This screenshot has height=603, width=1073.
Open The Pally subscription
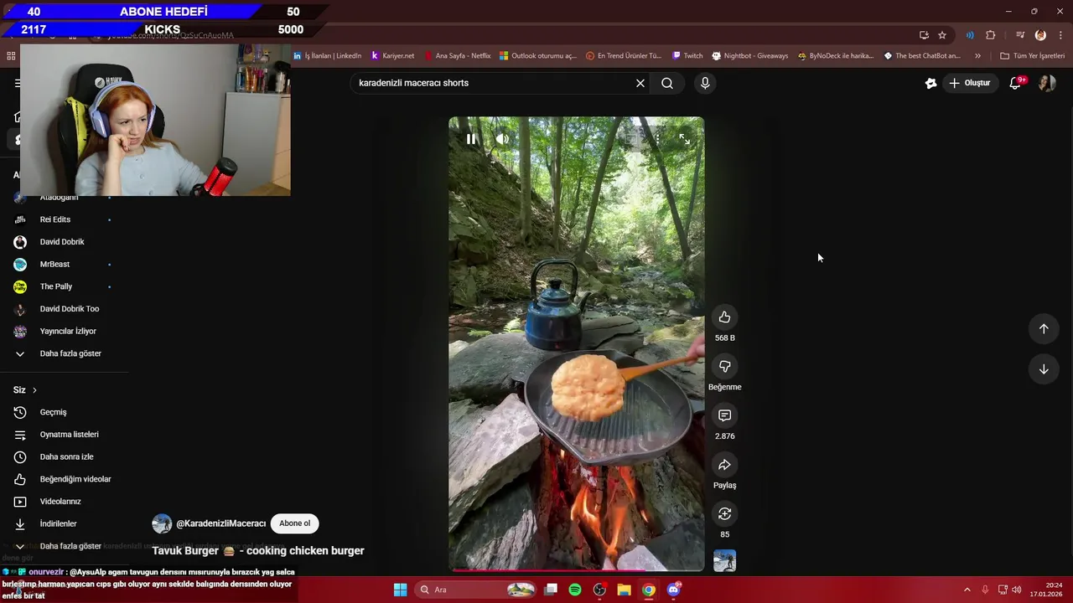coord(56,286)
